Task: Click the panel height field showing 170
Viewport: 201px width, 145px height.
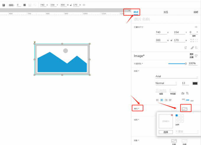Action: coord(180,40)
